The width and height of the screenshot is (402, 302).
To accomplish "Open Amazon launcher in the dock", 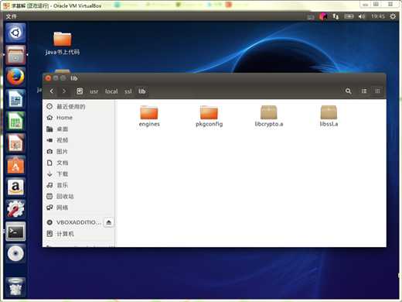I will [15, 187].
